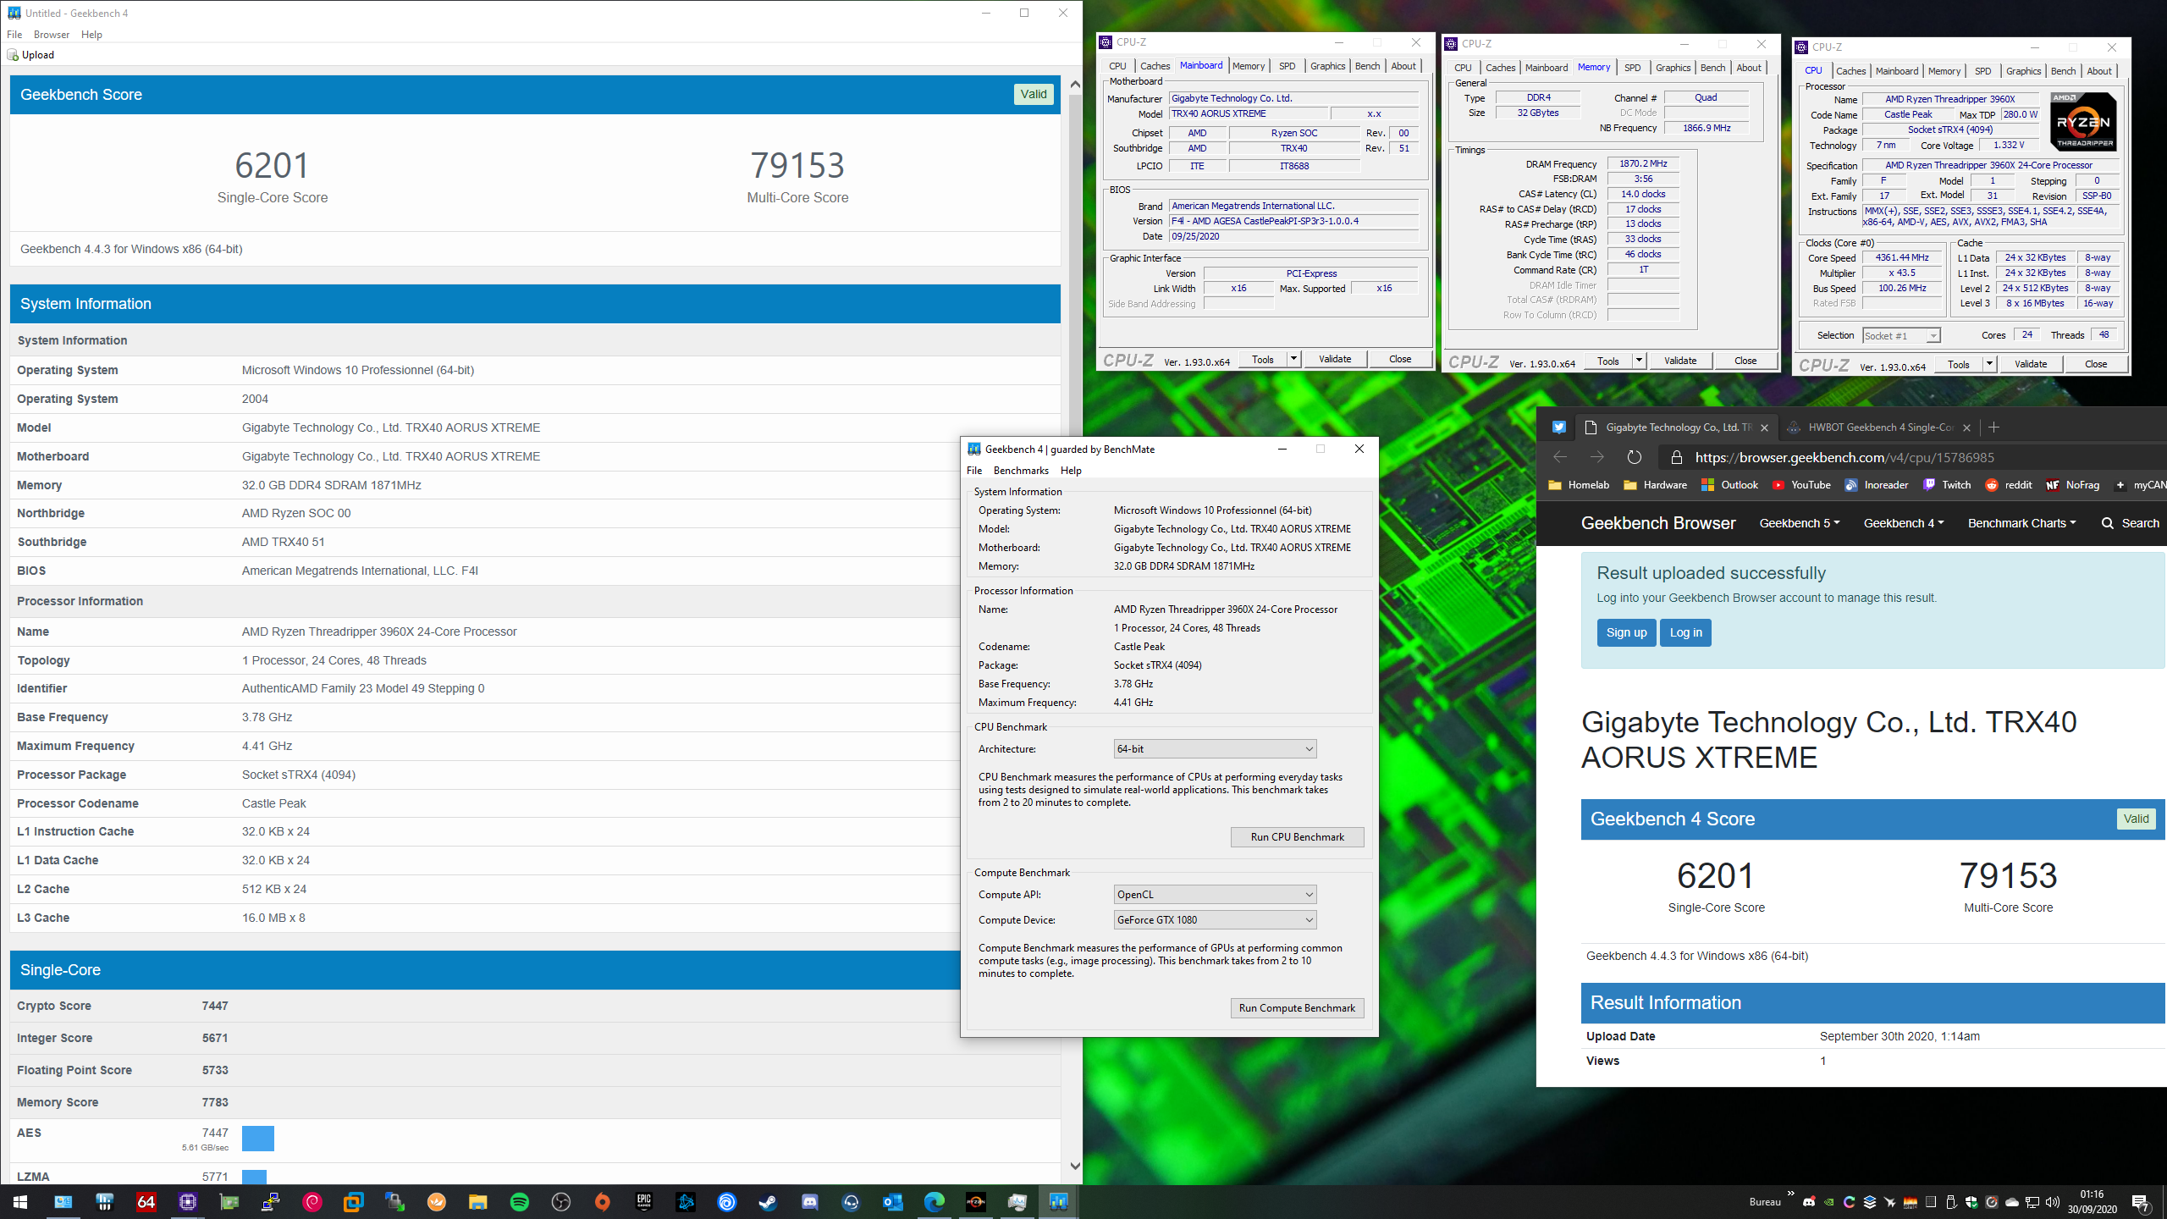Click the Windows Start button
The width and height of the screenshot is (2167, 1219).
click(20, 1202)
